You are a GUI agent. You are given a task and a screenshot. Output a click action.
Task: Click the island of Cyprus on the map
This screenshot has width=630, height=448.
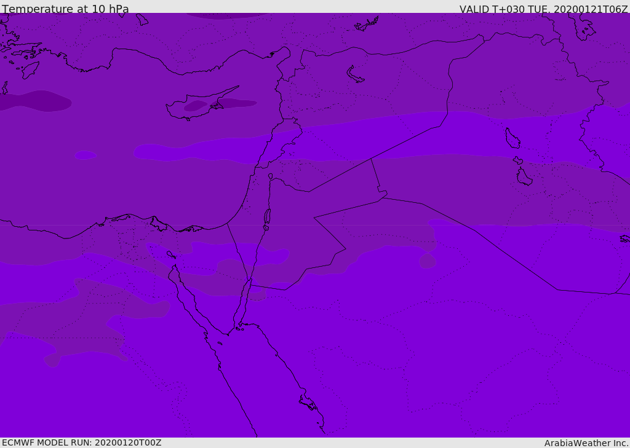click(201, 104)
